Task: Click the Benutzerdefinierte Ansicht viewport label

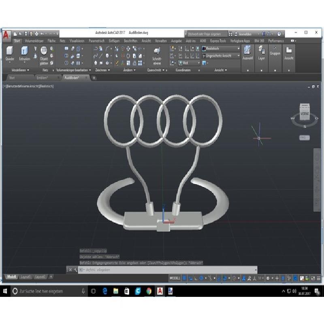Action: pos(23,86)
